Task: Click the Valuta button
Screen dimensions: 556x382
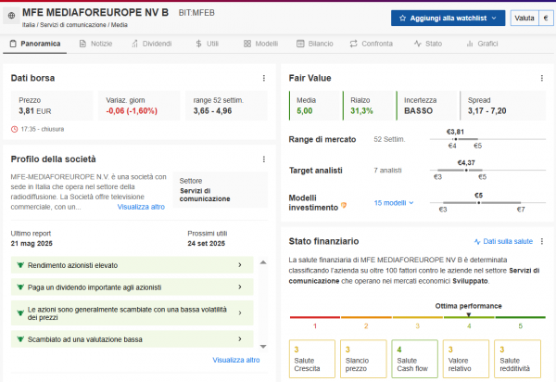Action: tap(524, 19)
